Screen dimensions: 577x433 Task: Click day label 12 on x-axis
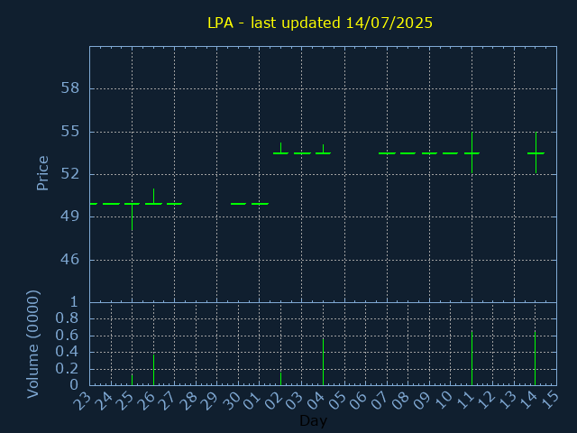point(486,401)
